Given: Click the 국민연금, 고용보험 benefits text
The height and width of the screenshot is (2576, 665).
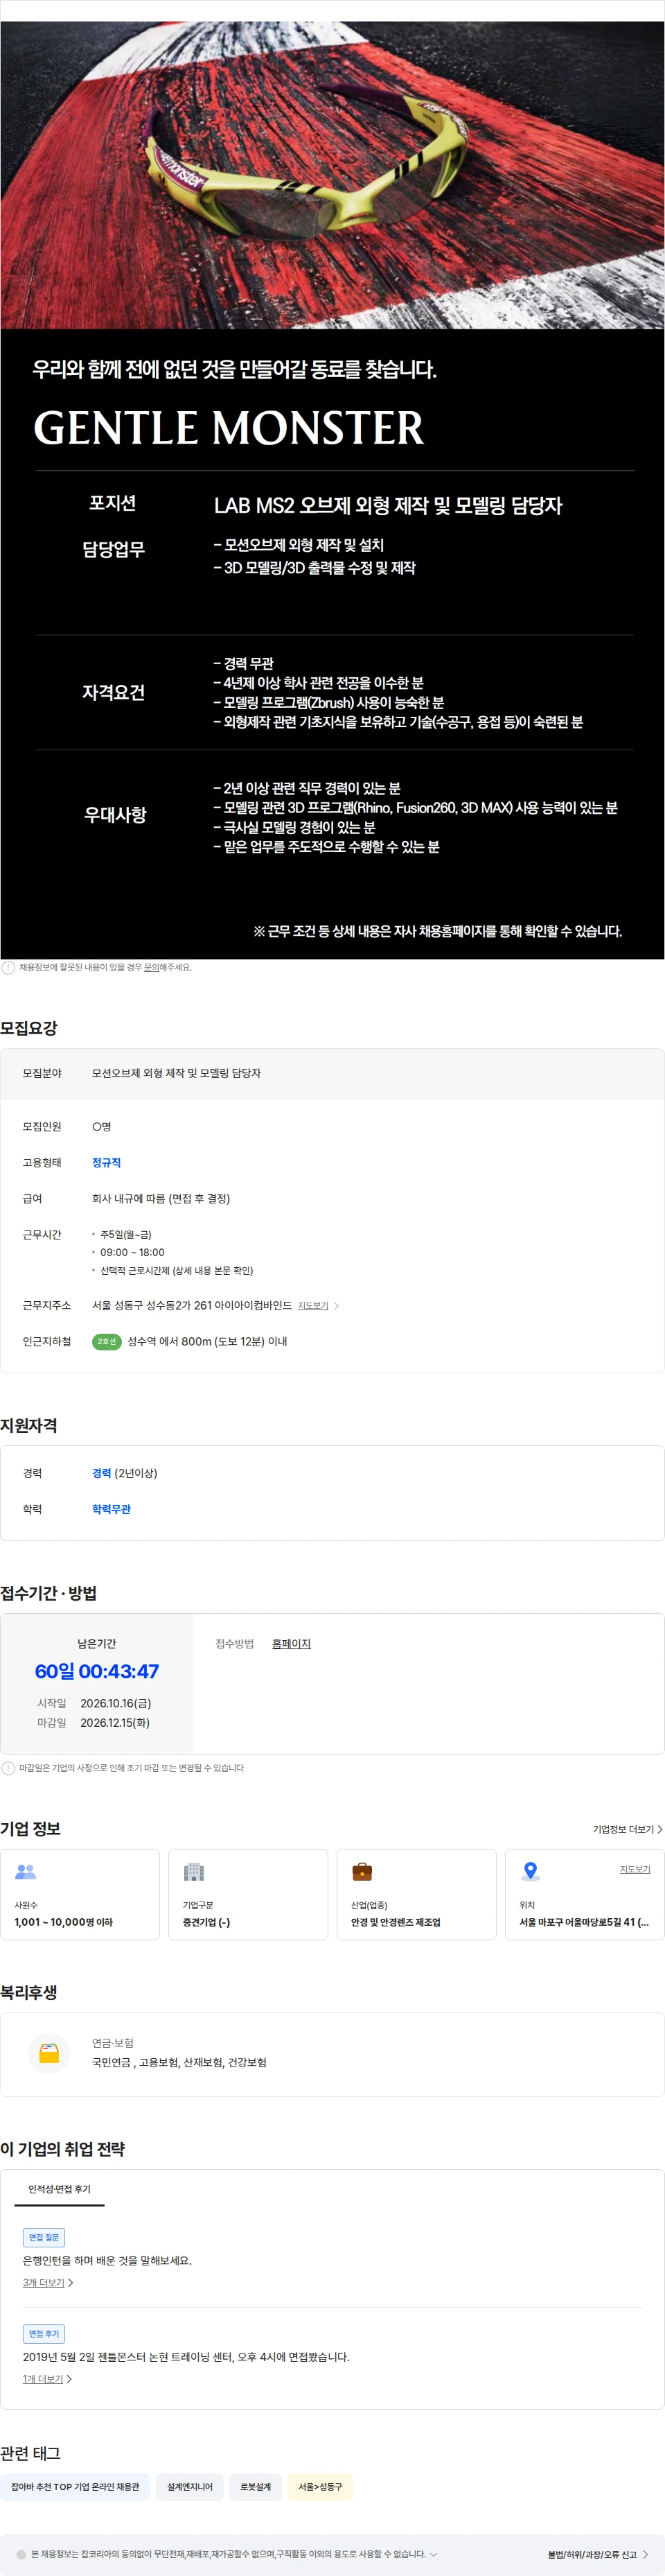Looking at the screenshot, I should [x=179, y=2062].
